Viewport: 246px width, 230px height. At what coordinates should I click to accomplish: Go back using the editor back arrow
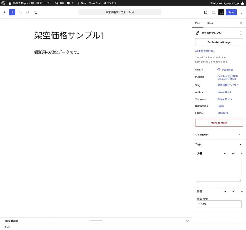pos(5,12)
